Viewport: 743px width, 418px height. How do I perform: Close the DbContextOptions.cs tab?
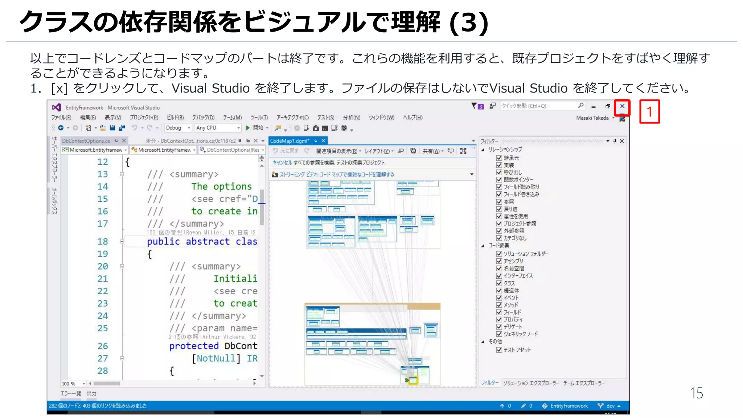coord(124,141)
